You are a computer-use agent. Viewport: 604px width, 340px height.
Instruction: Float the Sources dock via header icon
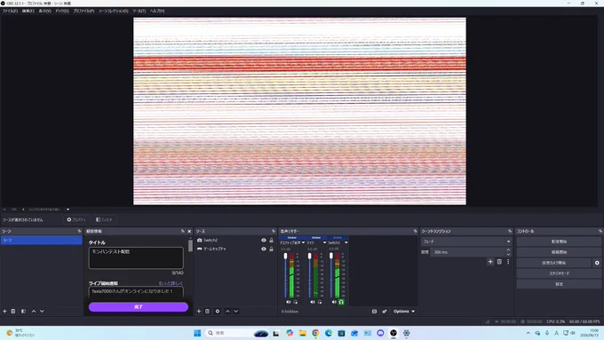pos(274,231)
